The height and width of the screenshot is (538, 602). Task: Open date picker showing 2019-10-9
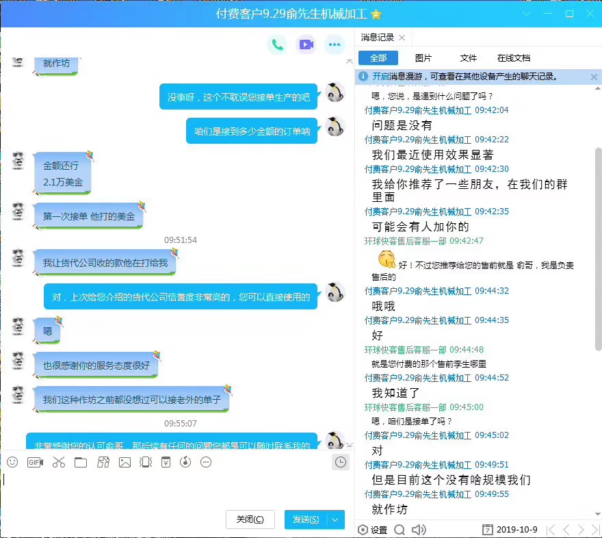point(510,529)
